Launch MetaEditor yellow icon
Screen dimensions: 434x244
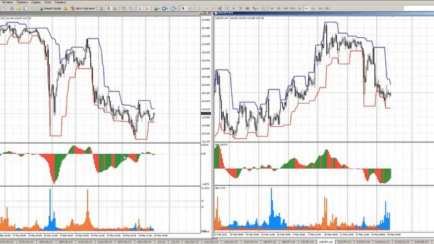click(66, 9)
